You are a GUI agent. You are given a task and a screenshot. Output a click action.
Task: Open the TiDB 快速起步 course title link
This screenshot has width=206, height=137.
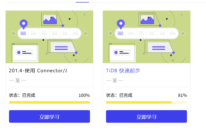tap(123, 71)
